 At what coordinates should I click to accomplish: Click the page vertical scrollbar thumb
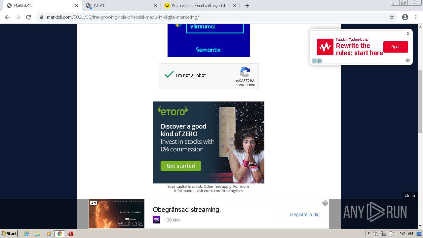coord(420,101)
